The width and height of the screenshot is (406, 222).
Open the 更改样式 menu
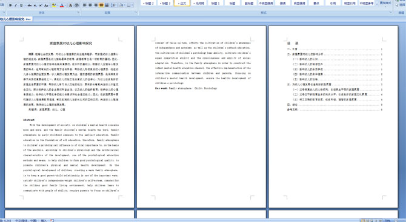(x=385, y=3)
